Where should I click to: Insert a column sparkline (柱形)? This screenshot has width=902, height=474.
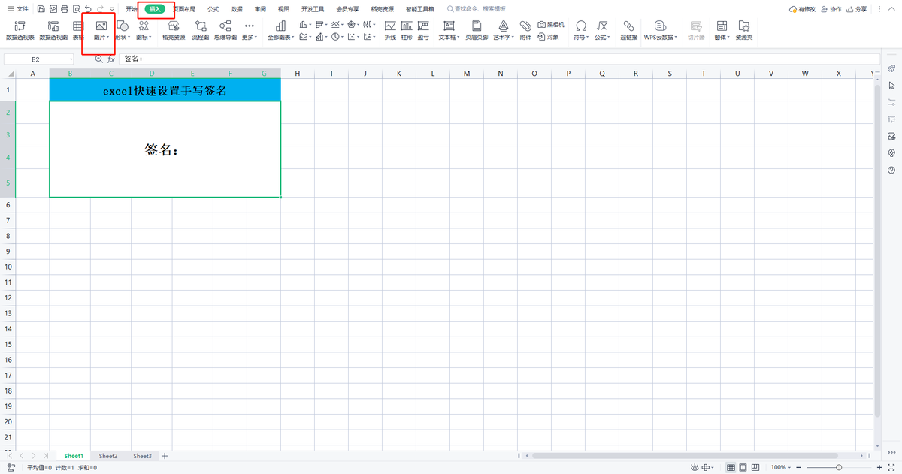pos(407,30)
